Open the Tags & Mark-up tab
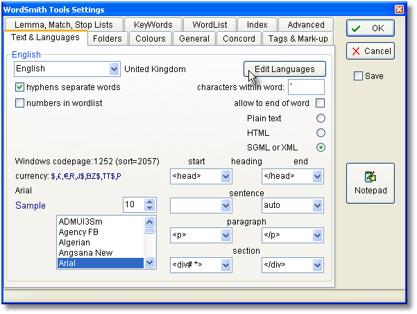417x314 pixels. click(x=298, y=39)
